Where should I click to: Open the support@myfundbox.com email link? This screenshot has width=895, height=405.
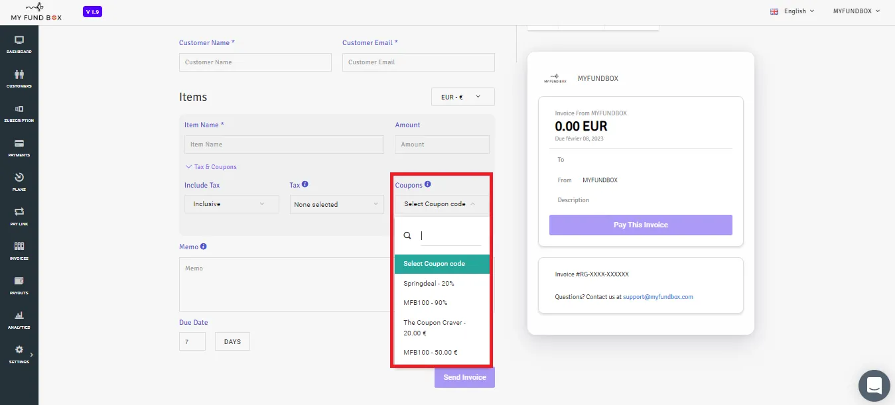[658, 297]
